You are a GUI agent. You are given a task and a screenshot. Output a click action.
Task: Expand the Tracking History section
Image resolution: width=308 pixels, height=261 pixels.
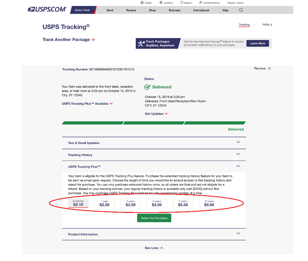[x=154, y=155]
